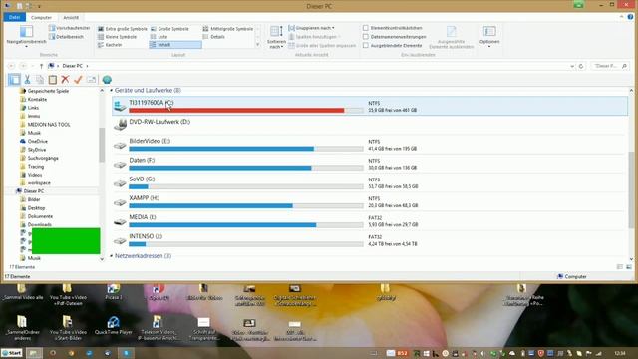Switch to the Computer tab

(42, 18)
